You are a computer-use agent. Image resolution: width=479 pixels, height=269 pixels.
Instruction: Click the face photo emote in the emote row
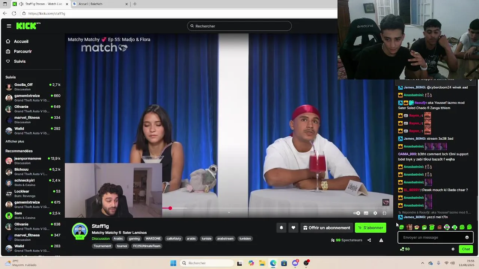point(409,227)
